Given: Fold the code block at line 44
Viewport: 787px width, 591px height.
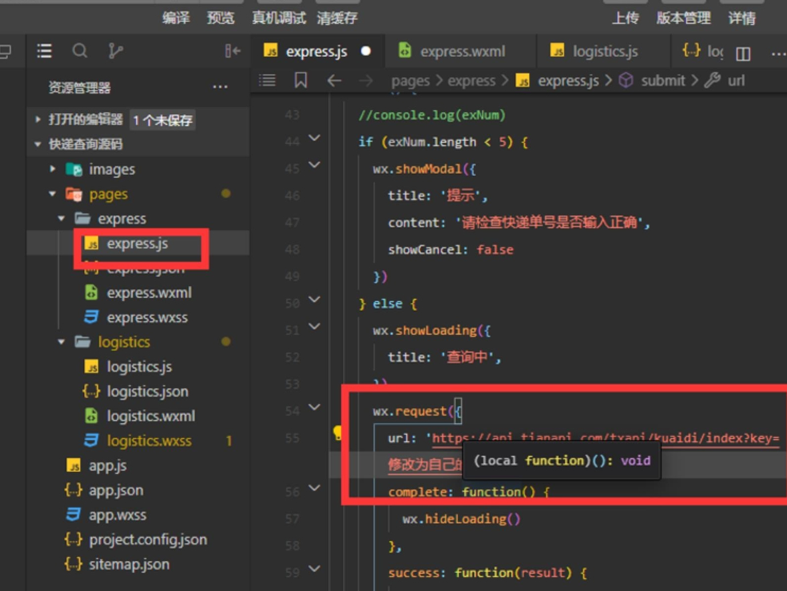Looking at the screenshot, I should tap(314, 138).
